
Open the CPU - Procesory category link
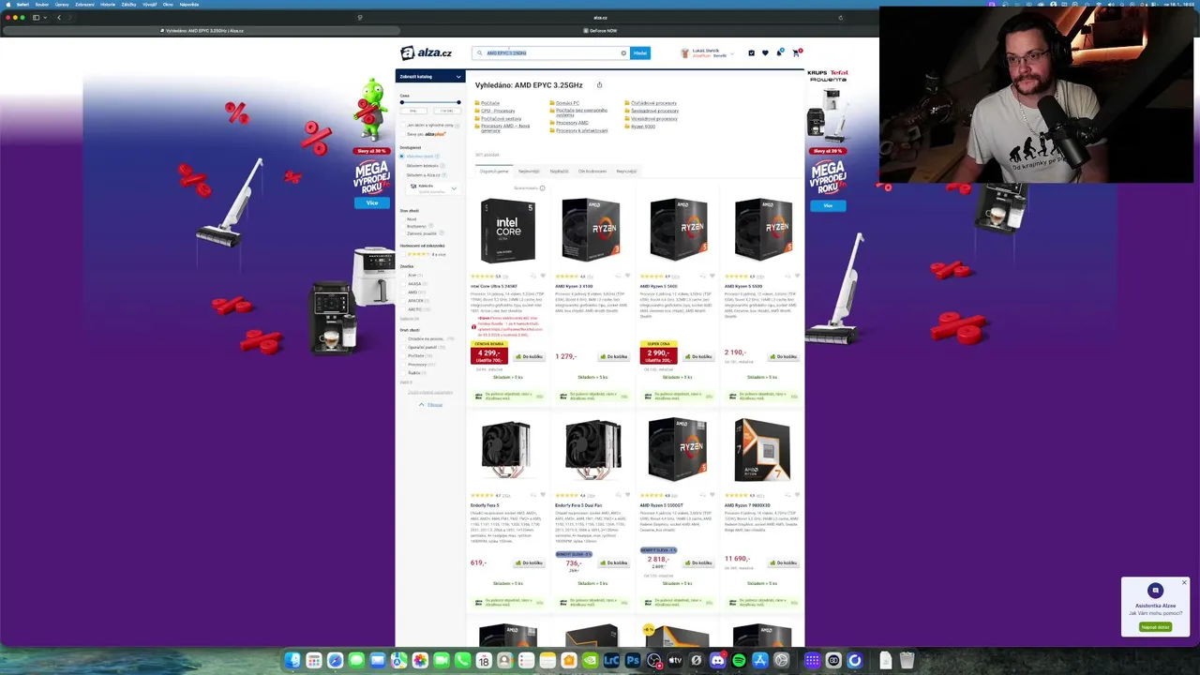497,111
